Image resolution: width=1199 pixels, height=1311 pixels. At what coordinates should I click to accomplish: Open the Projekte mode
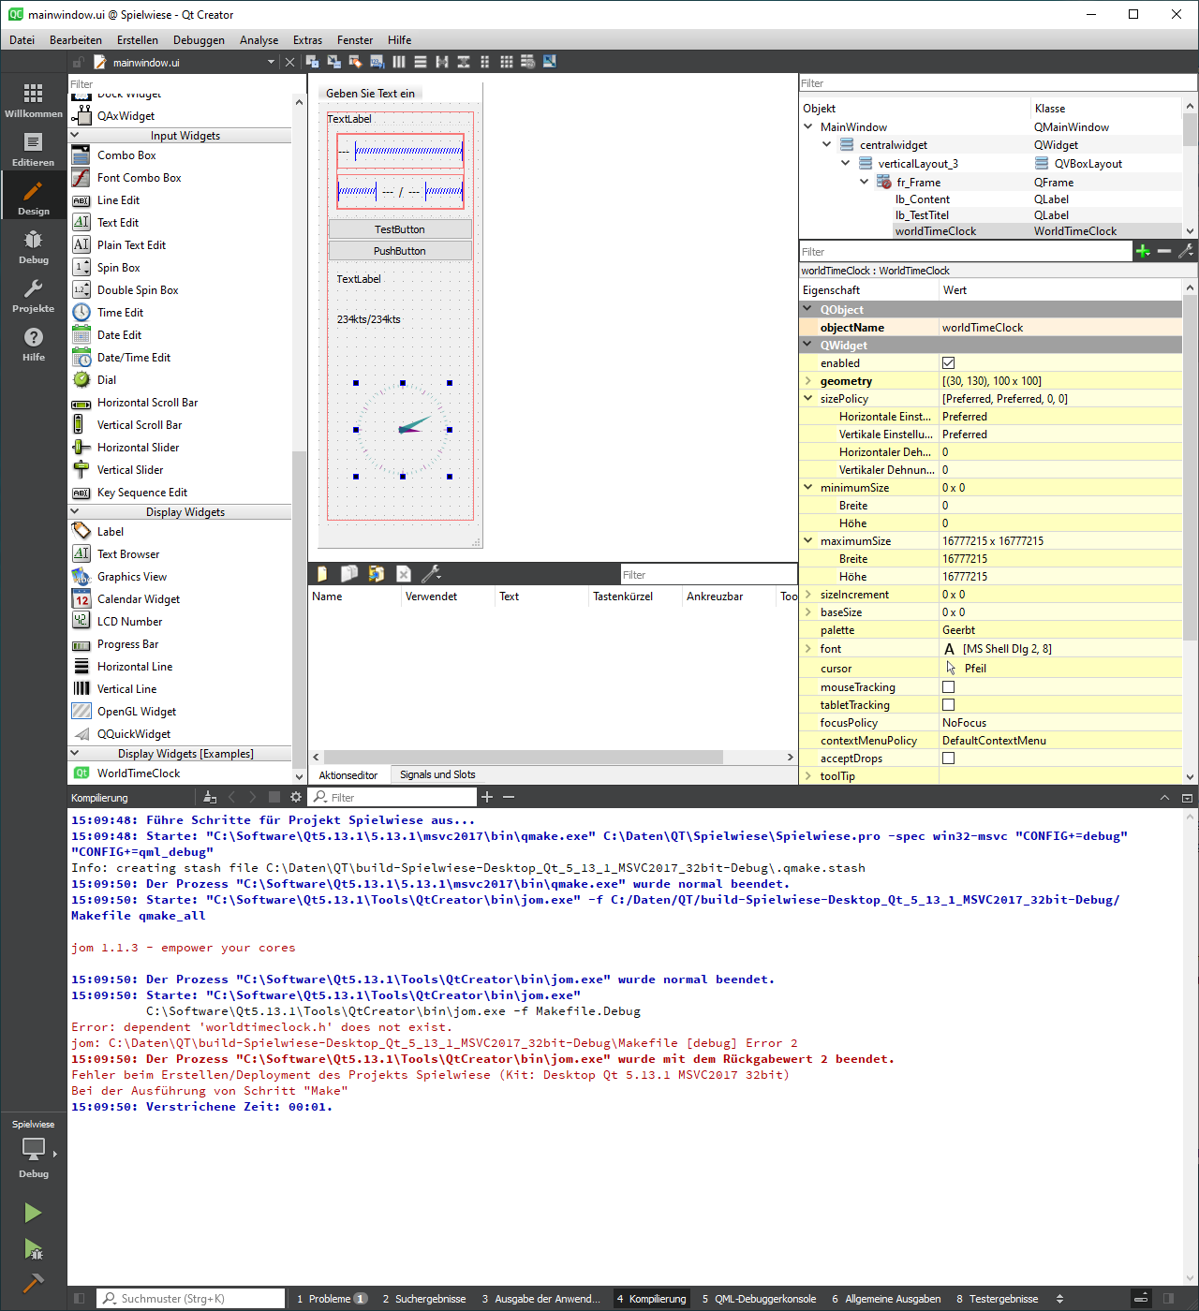33,296
